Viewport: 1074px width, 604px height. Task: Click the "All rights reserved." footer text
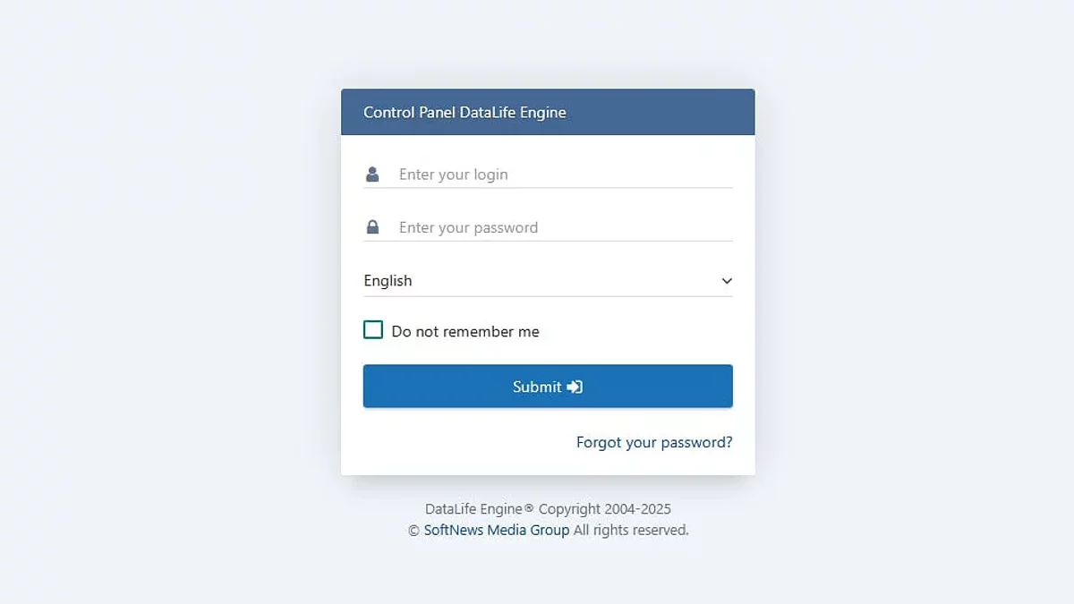(x=631, y=530)
